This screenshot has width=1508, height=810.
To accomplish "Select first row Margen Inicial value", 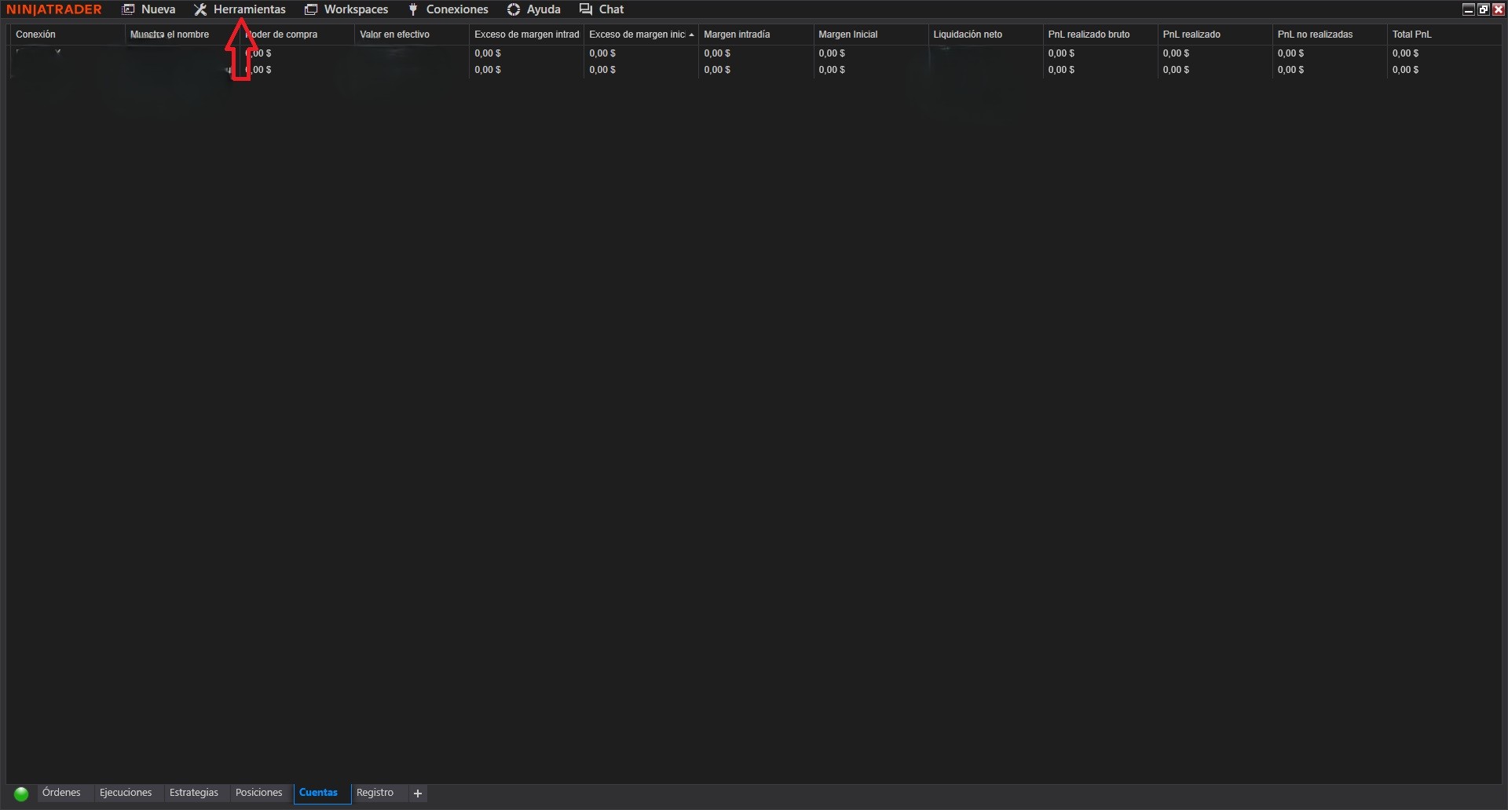I will 832,53.
